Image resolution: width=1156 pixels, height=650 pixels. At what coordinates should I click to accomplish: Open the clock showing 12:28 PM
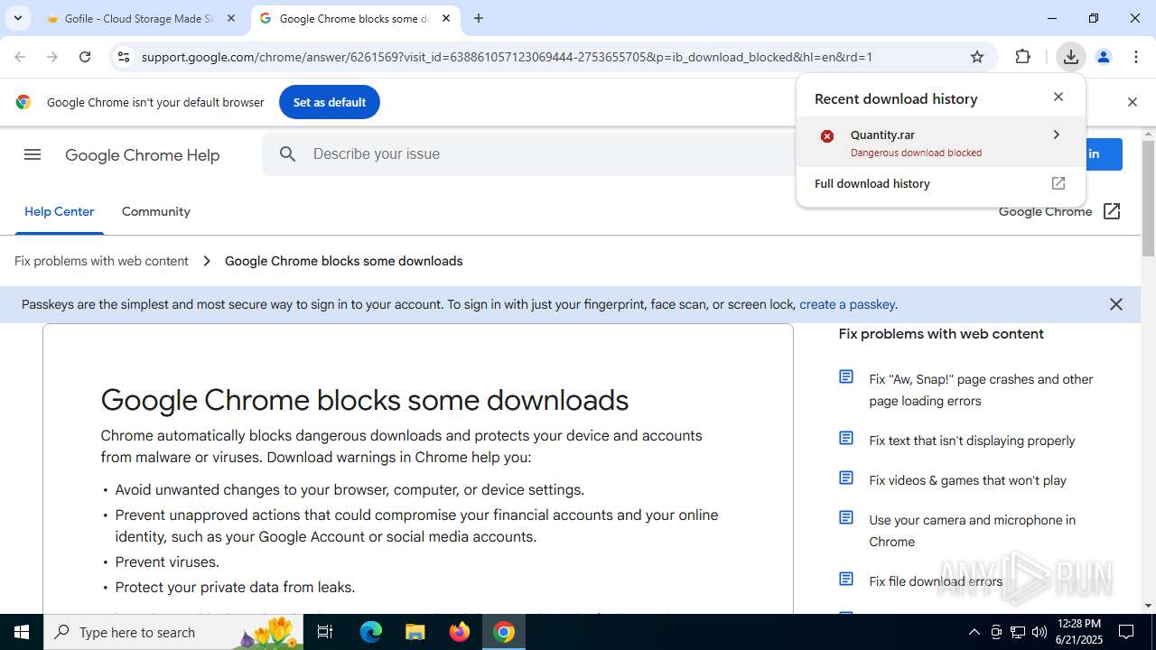click(x=1078, y=632)
